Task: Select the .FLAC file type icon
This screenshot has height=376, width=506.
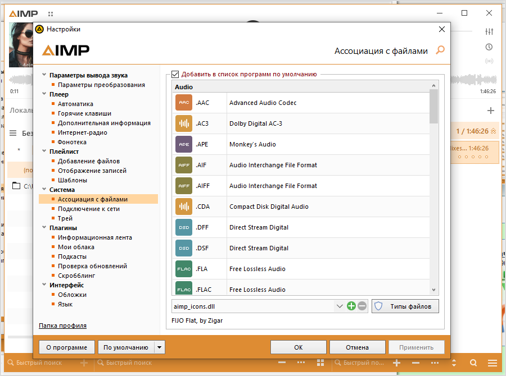Action: [x=184, y=289]
